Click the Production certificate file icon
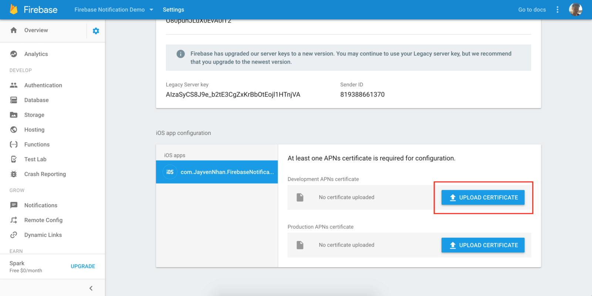This screenshot has height=296, width=592. [x=300, y=245]
